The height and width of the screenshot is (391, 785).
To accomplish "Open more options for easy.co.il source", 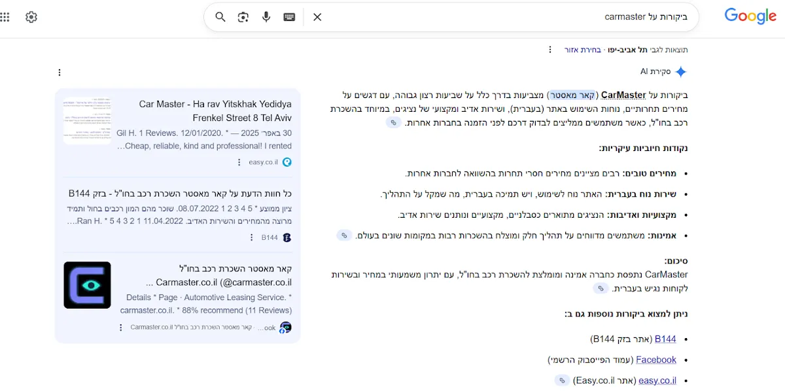I will [239, 162].
